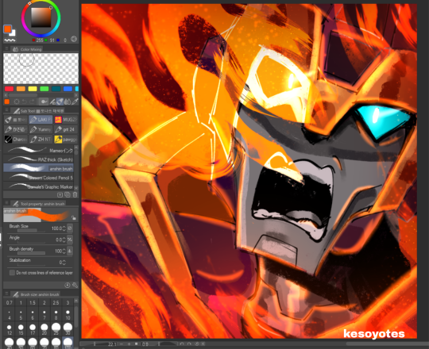Pick the red swatch in Color Mixing
This screenshot has width=429, height=349.
pyautogui.click(x=9, y=89)
